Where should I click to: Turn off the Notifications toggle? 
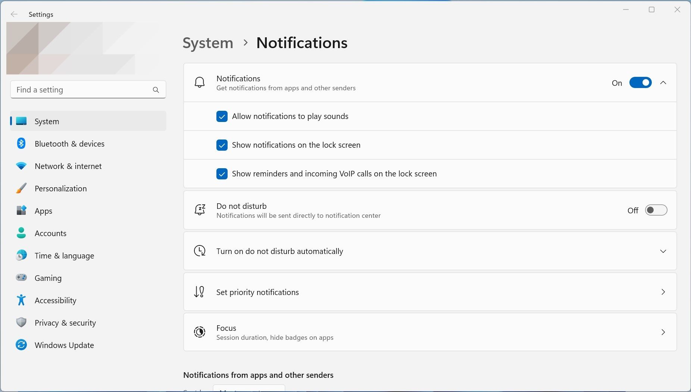point(640,82)
